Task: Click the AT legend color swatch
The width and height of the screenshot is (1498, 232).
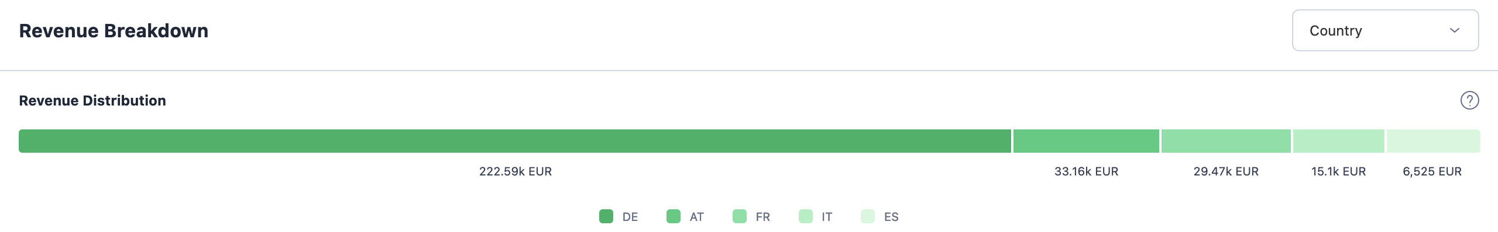Action: coord(674,216)
